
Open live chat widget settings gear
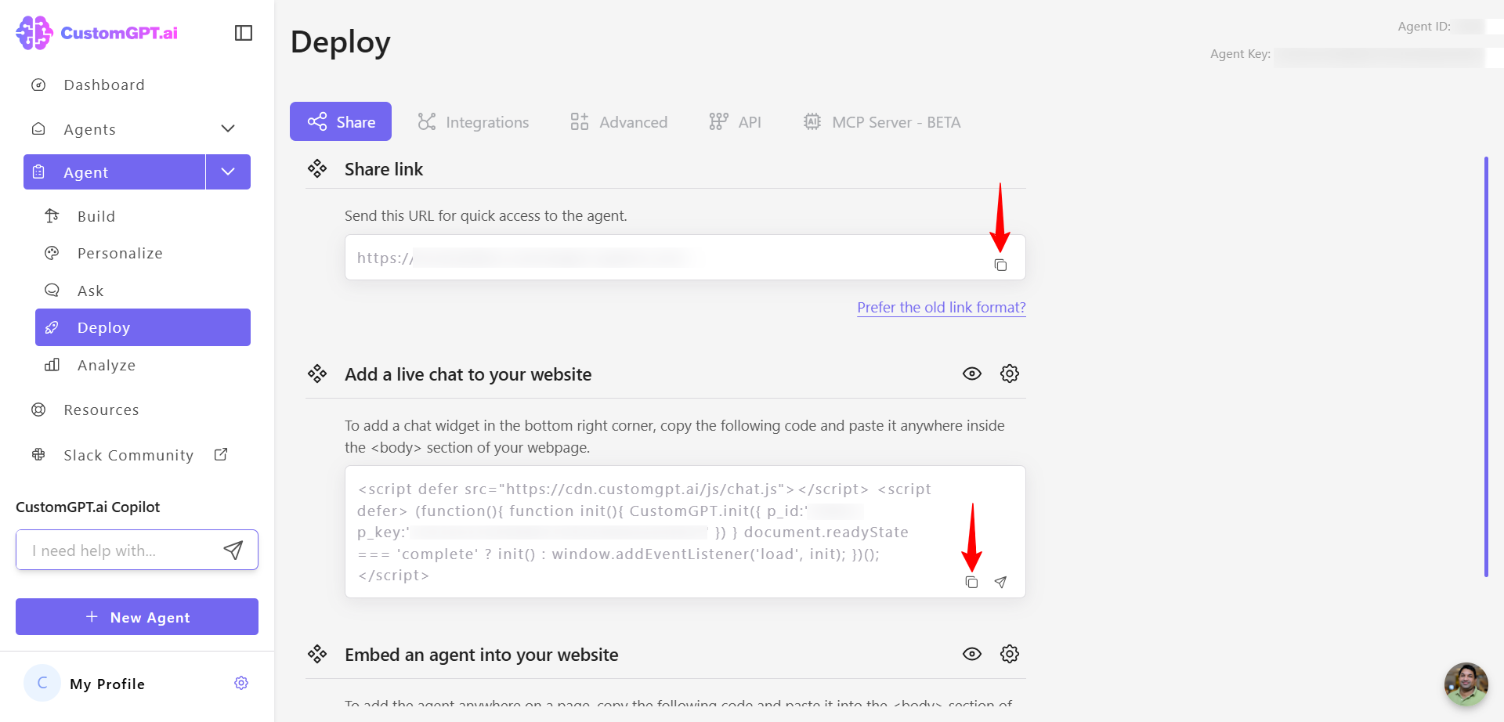(x=1010, y=374)
